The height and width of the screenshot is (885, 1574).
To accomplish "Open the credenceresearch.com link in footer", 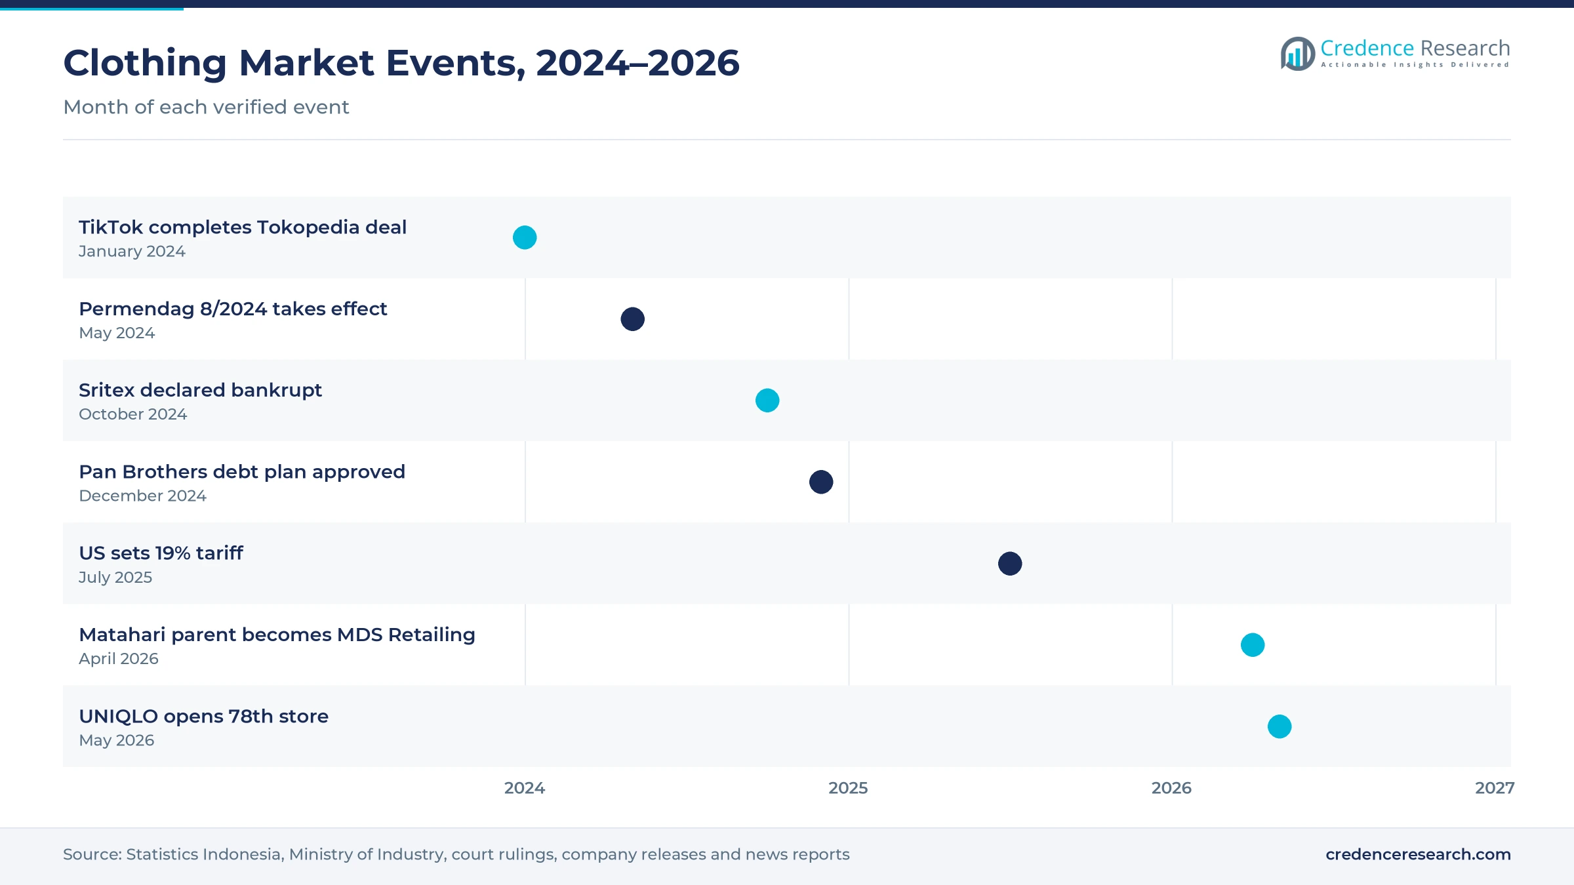I will click(1418, 854).
